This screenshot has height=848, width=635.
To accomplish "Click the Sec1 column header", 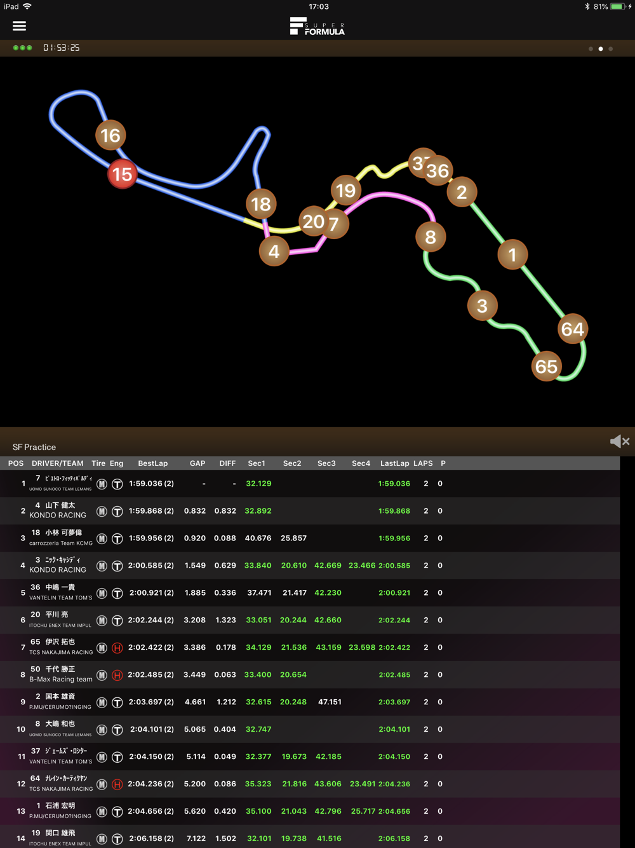I will click(257, 463).
